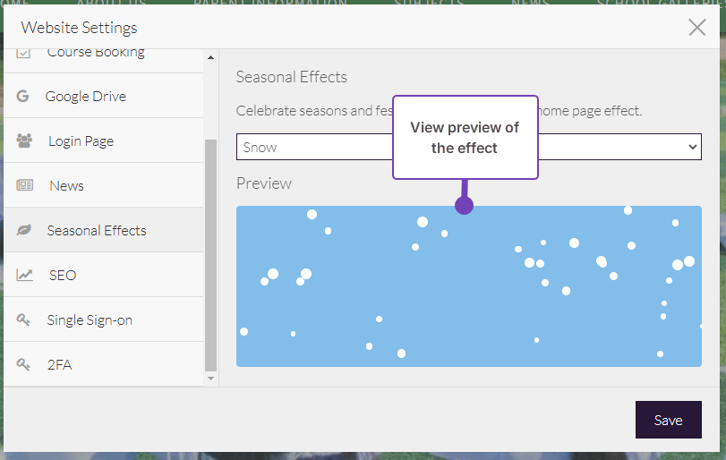Select Login Page in the sidebar

coord(81,141)
